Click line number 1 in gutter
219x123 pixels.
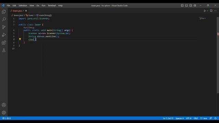[14, 18]
